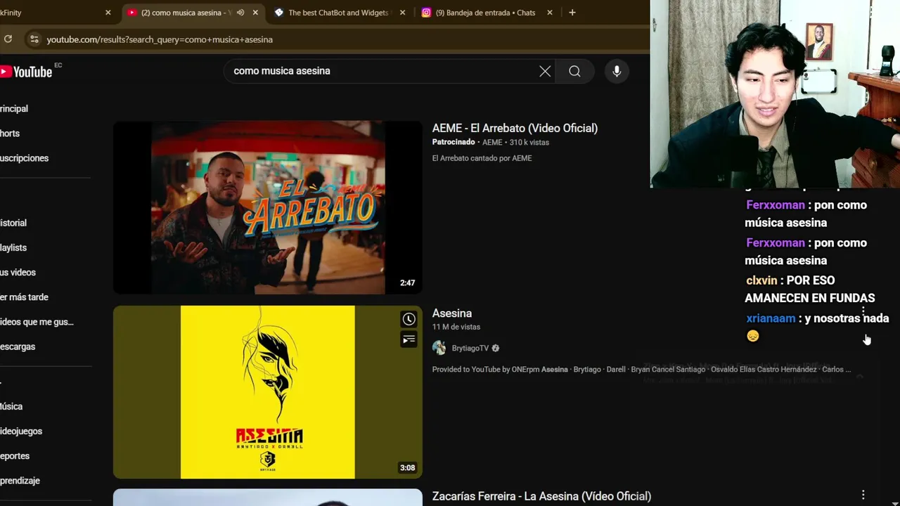Viewport: 900px width, 506px height.
Task: Close the YouTube 'como musica asesina' tab
Action: (x=255, y=13)
